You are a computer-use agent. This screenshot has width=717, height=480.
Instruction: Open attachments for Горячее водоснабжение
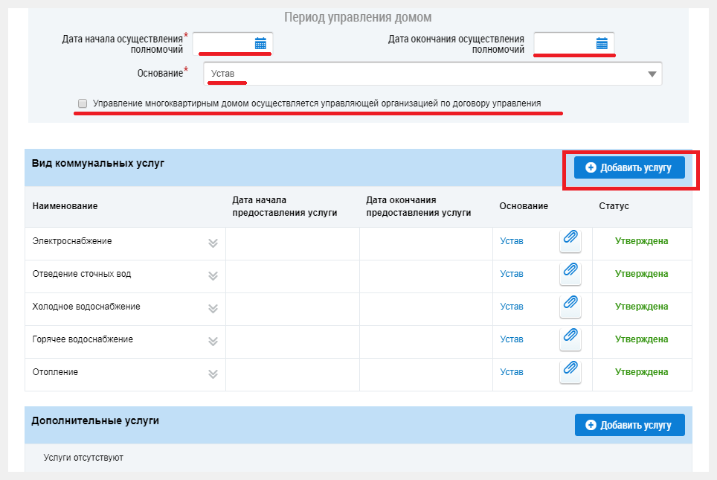point(570,339)
